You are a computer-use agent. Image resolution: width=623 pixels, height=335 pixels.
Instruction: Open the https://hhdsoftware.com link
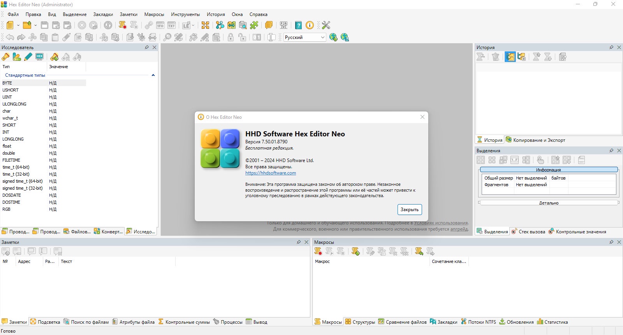point(271,173)
